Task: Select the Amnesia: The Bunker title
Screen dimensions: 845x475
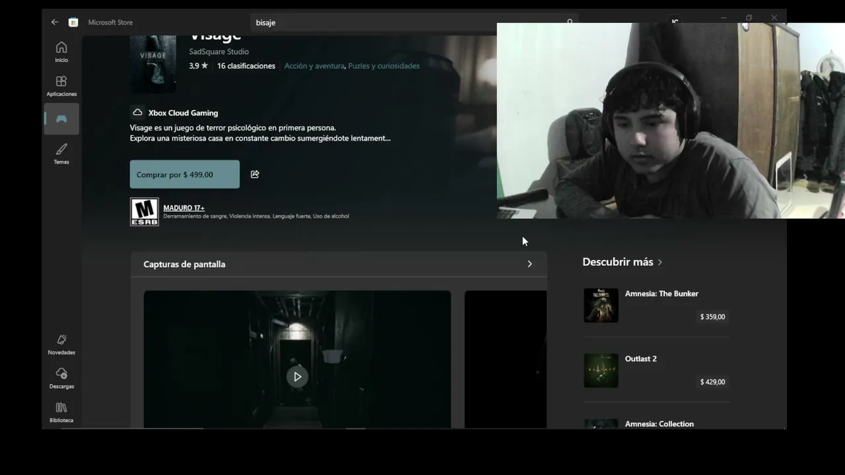Action: click(661, 294)
